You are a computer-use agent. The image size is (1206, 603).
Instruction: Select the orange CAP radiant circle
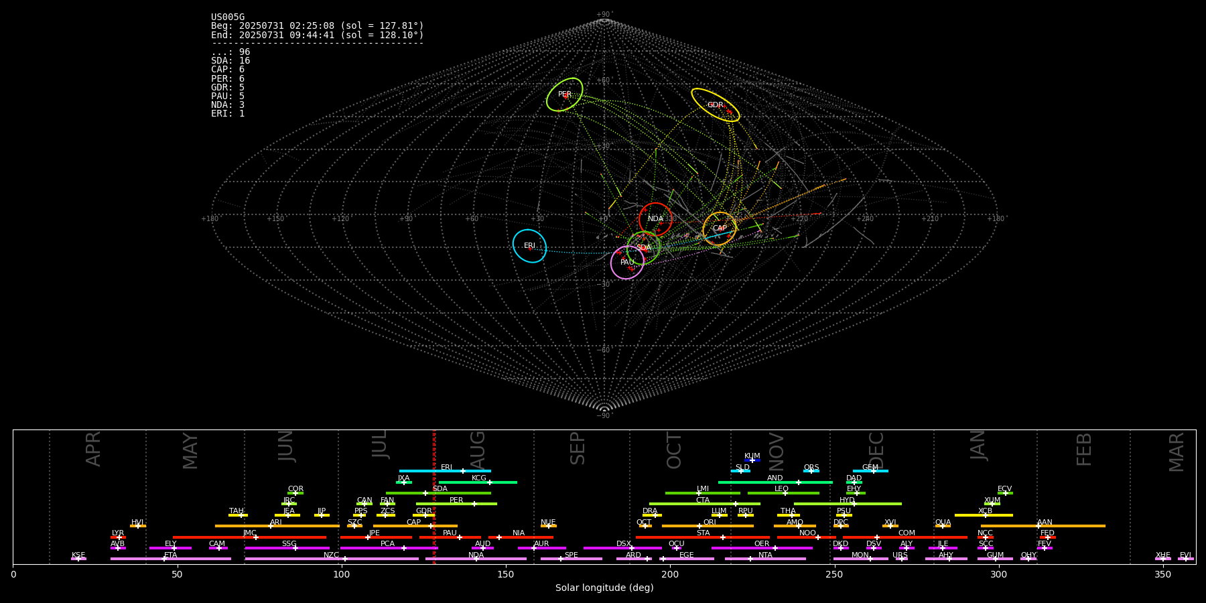tap(720, 228)
